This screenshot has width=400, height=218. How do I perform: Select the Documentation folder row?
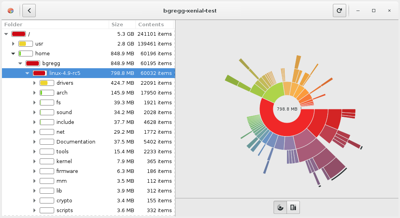click(x=76, y=142)
